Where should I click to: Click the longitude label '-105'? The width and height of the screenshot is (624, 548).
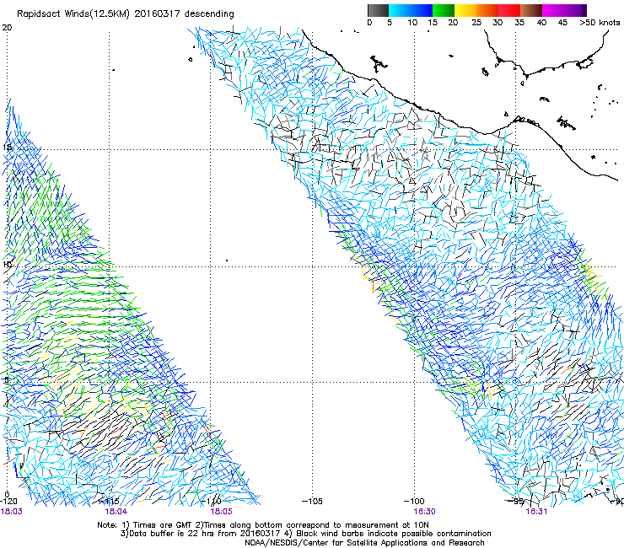tap(312, 501)
